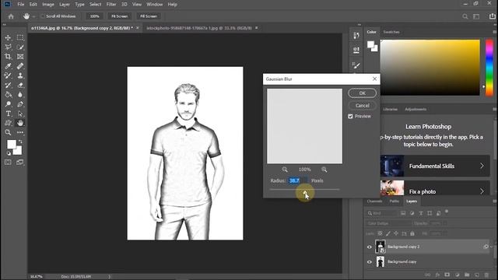Viewport: 498px width, 280px height.
Task: Click the Home icon in options bar
Action: coord(11,16)
